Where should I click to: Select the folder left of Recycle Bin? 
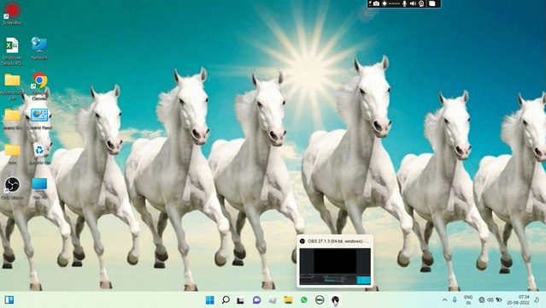[12, 153]
